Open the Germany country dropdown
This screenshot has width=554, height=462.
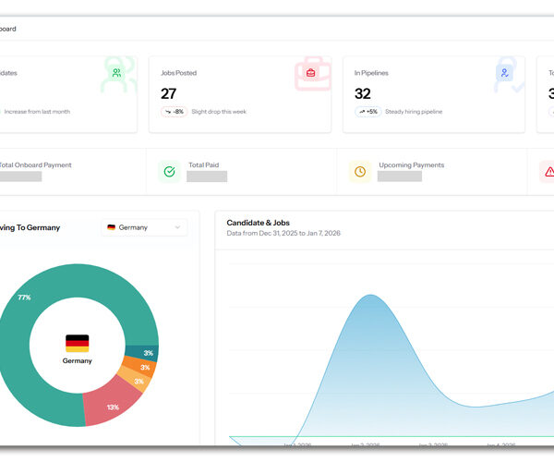(x=145, y=227)
